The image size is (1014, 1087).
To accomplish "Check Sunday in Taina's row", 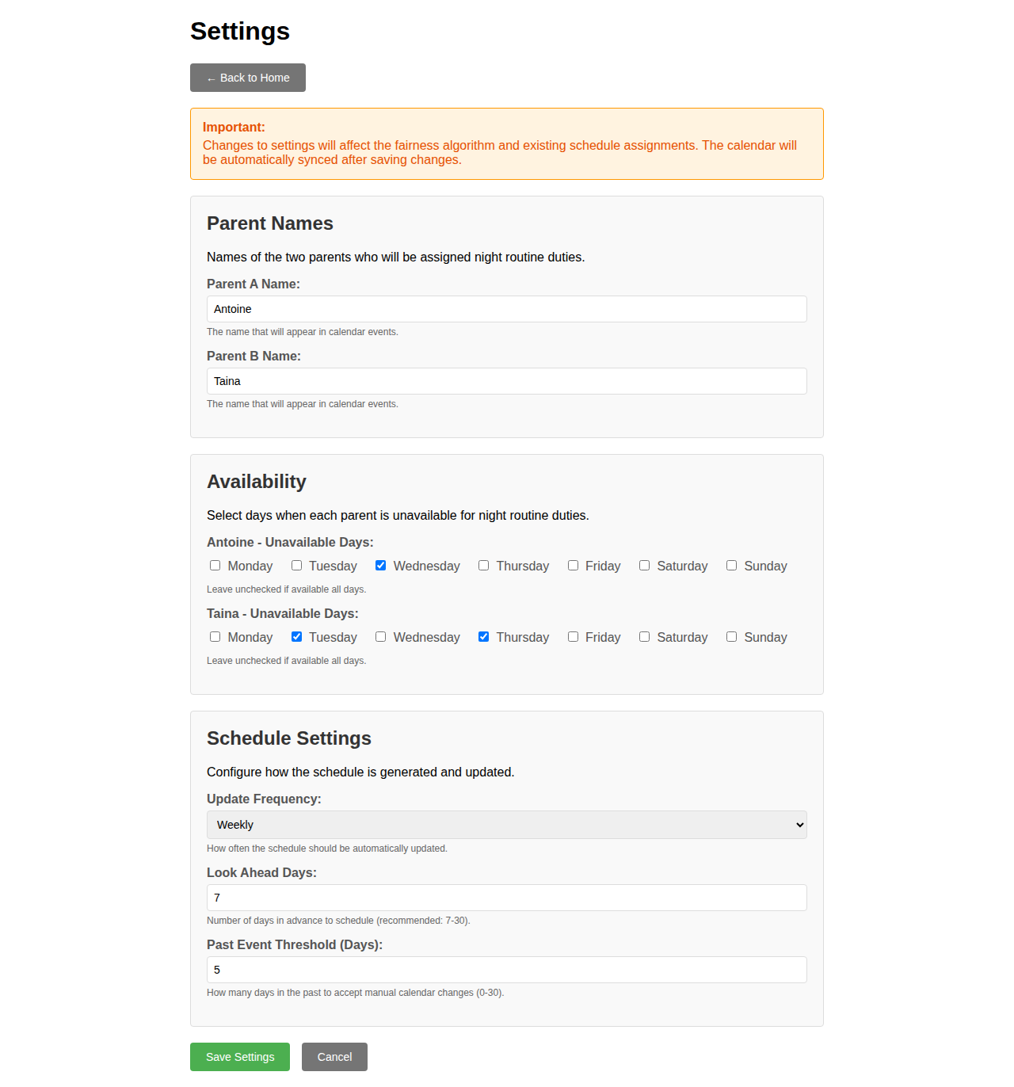I will [731, 636].
